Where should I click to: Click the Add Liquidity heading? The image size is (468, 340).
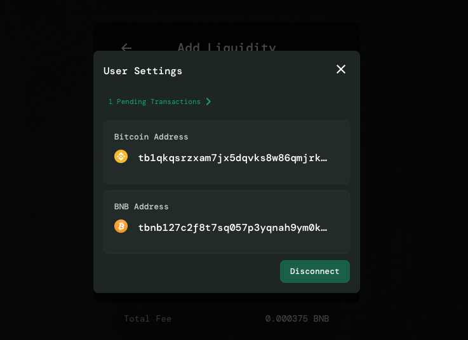pyautogui.click(x=227, y=47)
